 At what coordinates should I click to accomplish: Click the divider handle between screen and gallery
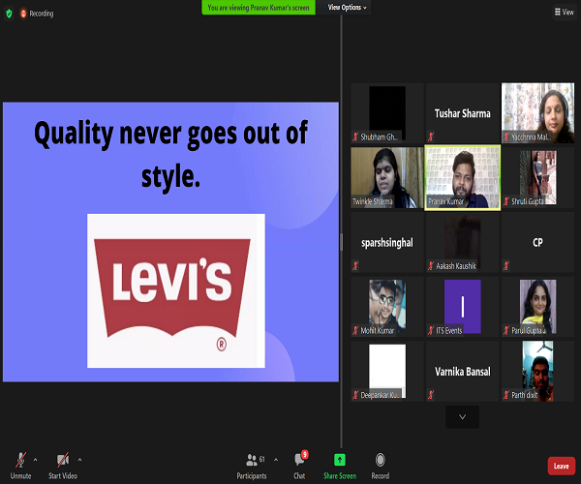click(341, 242)
